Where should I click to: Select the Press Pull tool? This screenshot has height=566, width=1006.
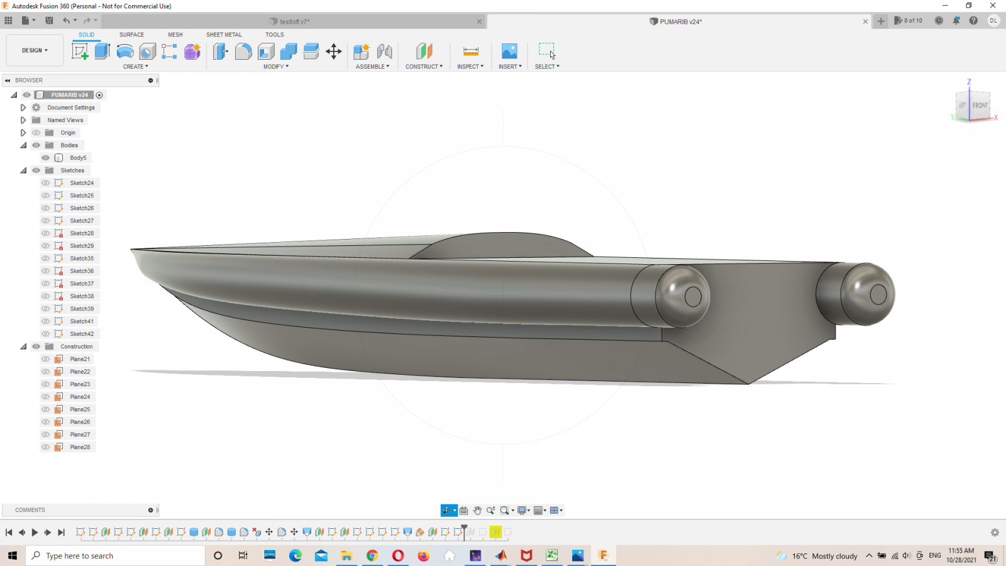coord(220,51)
